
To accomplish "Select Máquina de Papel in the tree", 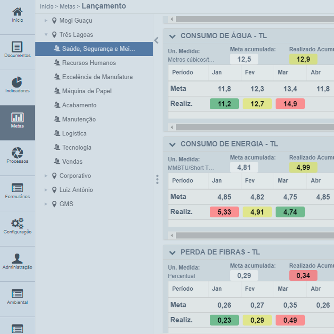I will coord(87,91).
